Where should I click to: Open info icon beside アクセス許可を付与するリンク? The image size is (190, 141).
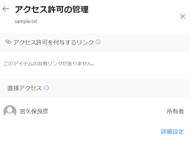(98, 42)
